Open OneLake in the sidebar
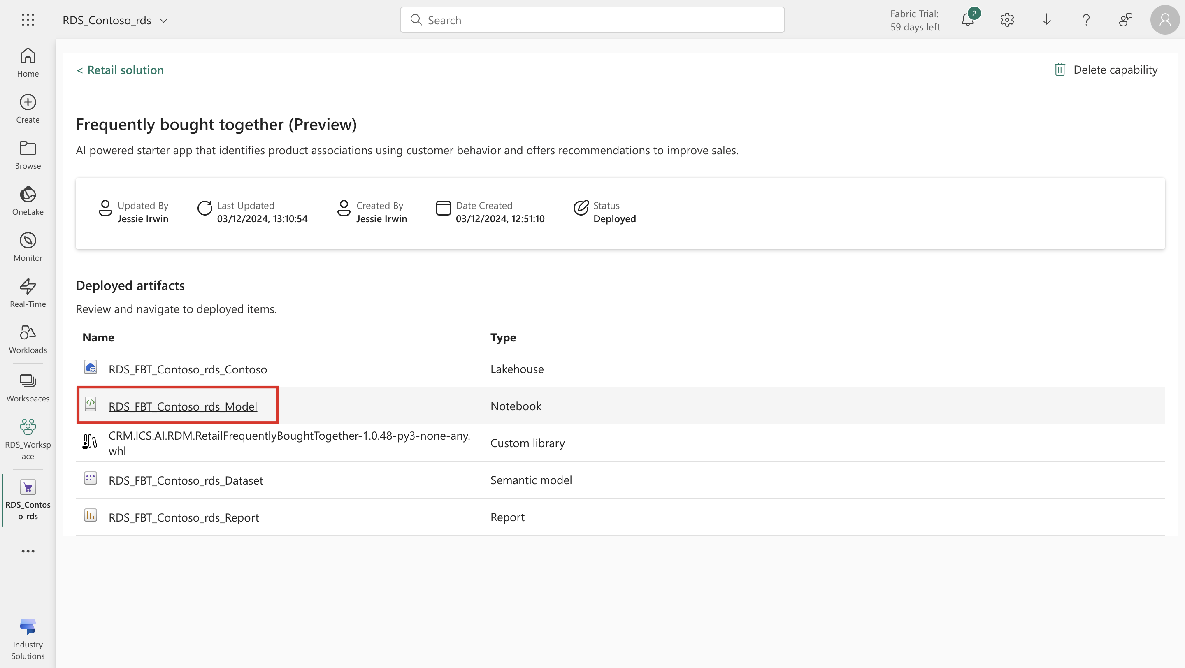The height and width of the screenshot is (668, 1185). (x=28, y=201)
